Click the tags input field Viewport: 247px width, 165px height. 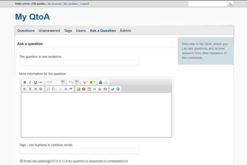pyautogui.click(x=79, y=151)
